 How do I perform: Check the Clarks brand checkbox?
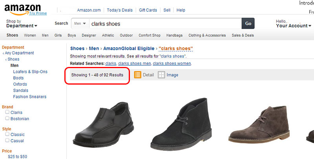point(7,112)
